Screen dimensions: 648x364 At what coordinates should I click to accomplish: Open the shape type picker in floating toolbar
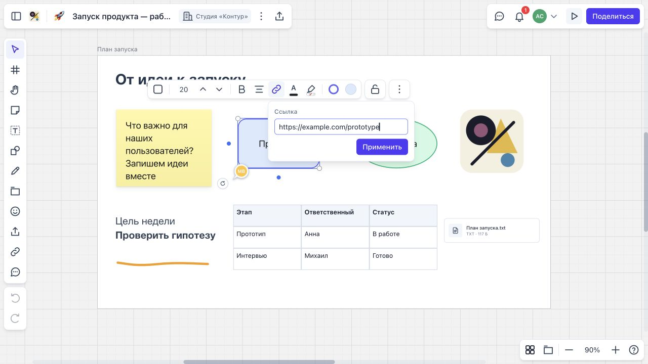pyautogui.click(x=158, y=89)
